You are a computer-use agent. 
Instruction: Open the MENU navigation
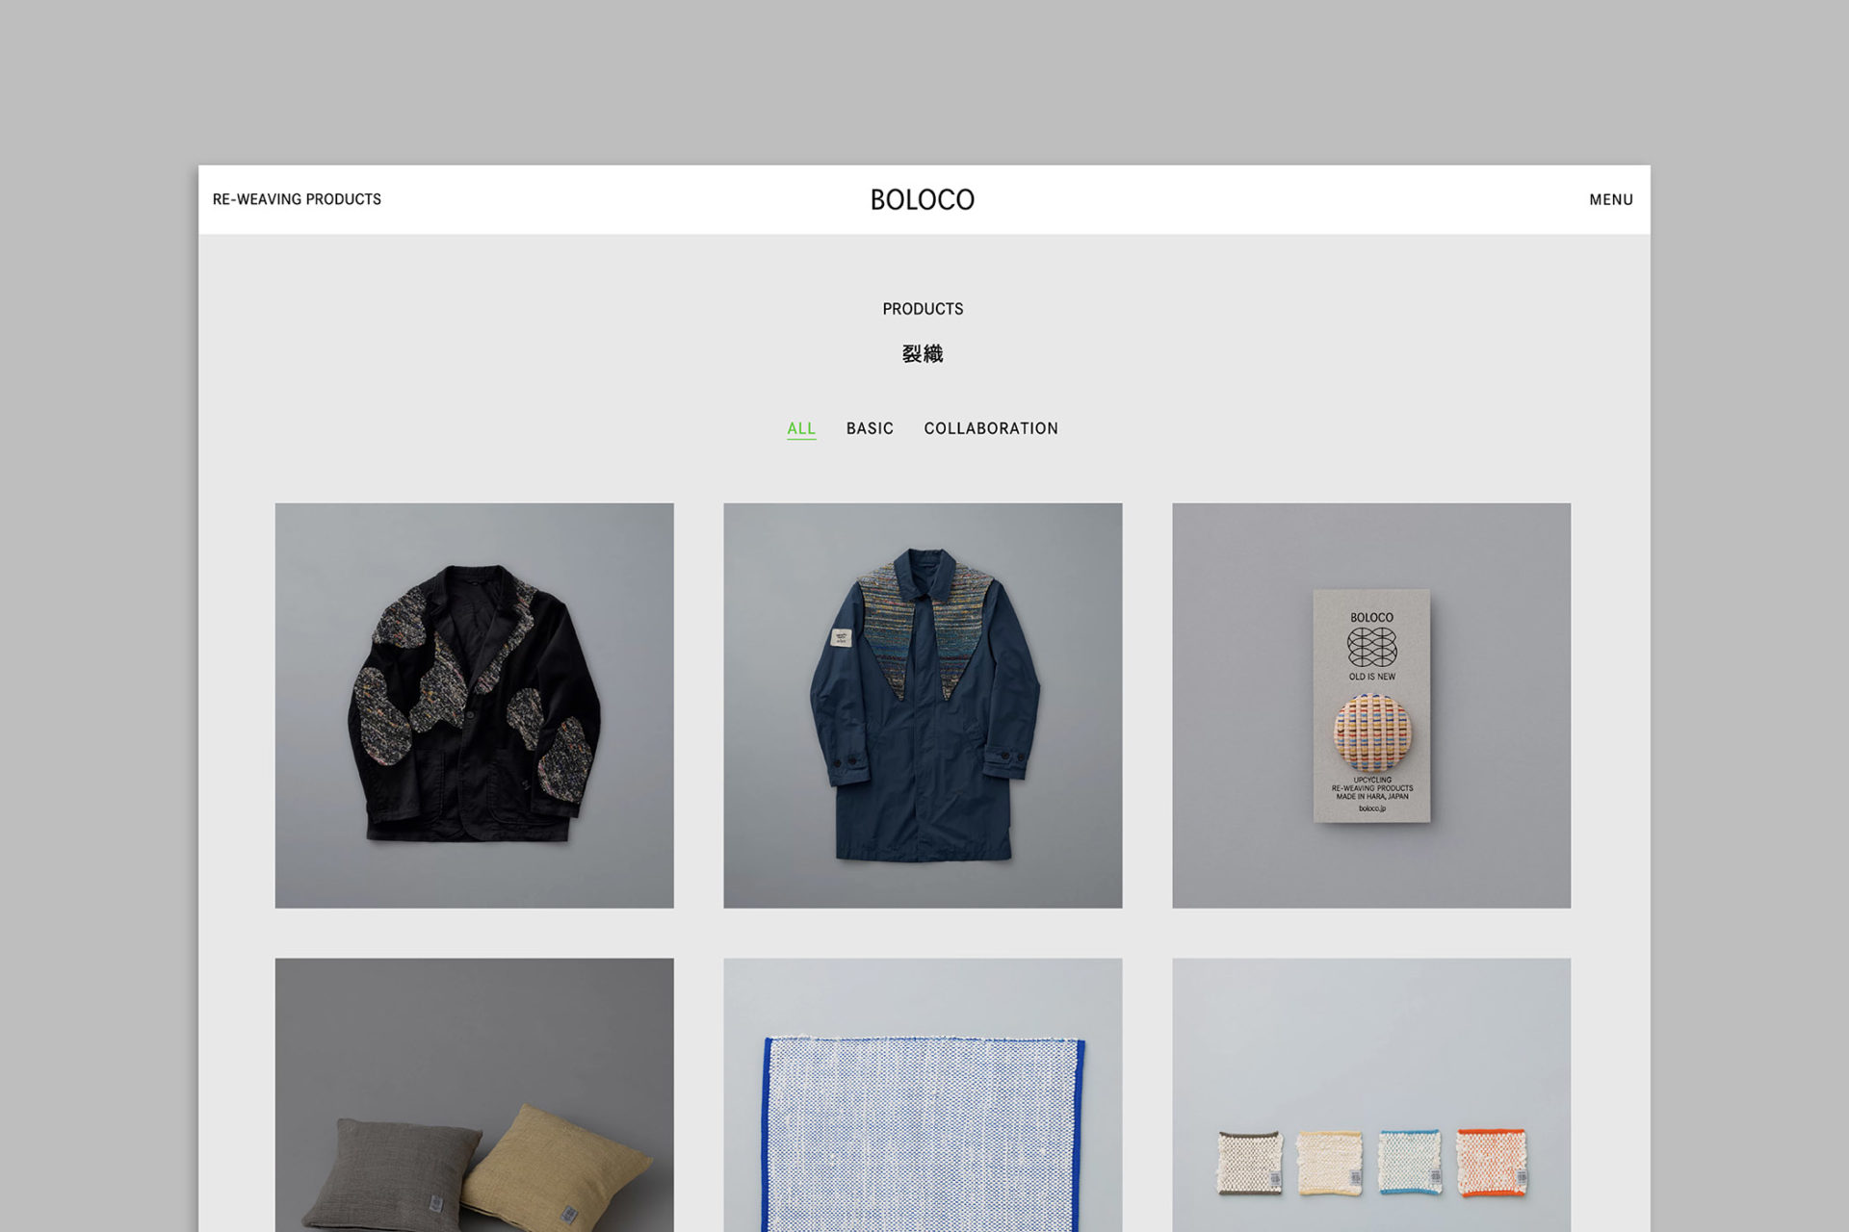click(1610, 199)
